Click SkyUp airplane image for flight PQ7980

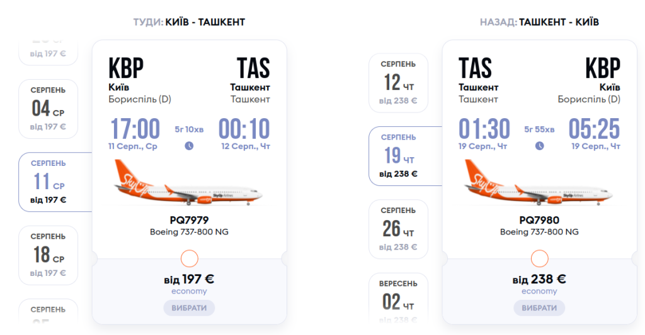click(x=539, y=183)
